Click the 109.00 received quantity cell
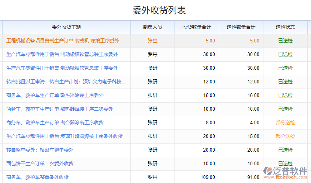The width and height of the screenshot is (311, 183). [208, 177]
